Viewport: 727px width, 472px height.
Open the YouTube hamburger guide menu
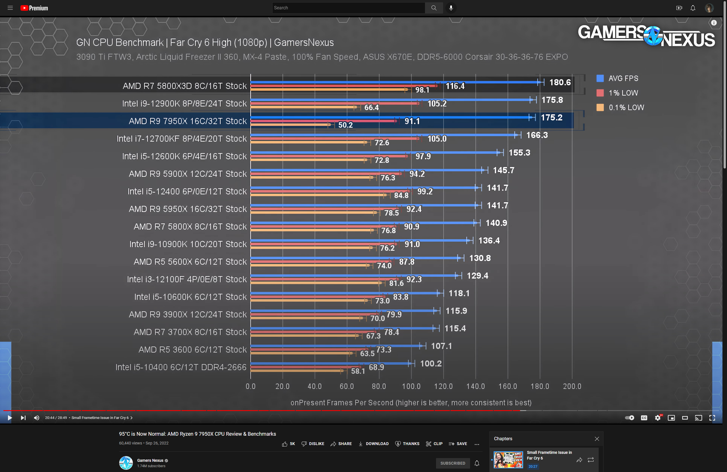click(x=10, y=8)
